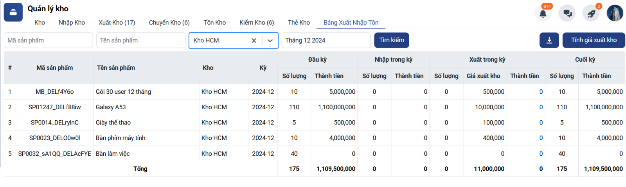Switch to the Nhập Kho tab
The height and width of the screenshot is (187, 626).
click(72, 23)
